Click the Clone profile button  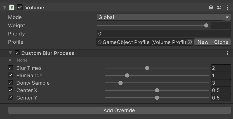point(221,42)
